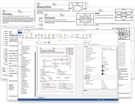This screenshot has height=104, width=135.
Task: Collapse the Word Lists tree group
Action: click(x=20, y=67)
